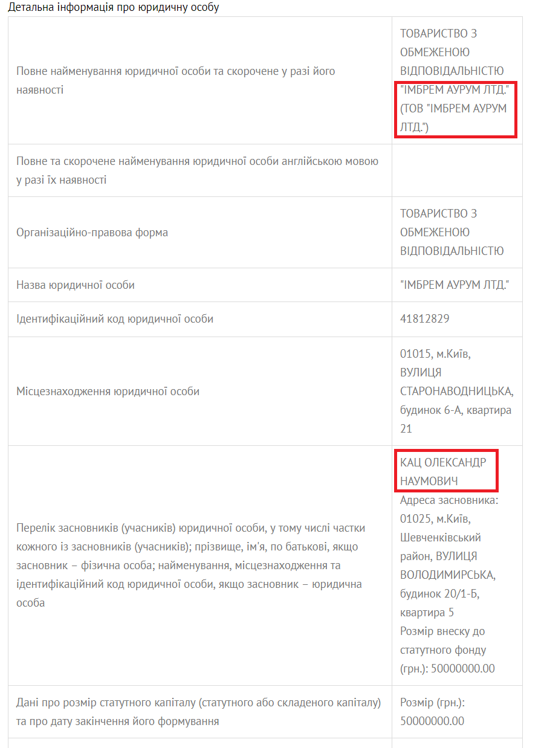Click the founder address 'ВУЛИЦЯ ВОЛОДИМИРСЬКА' text

tap(447, 566)
